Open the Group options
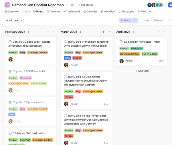This screenshot has width=172, height=145. [158, 20]
